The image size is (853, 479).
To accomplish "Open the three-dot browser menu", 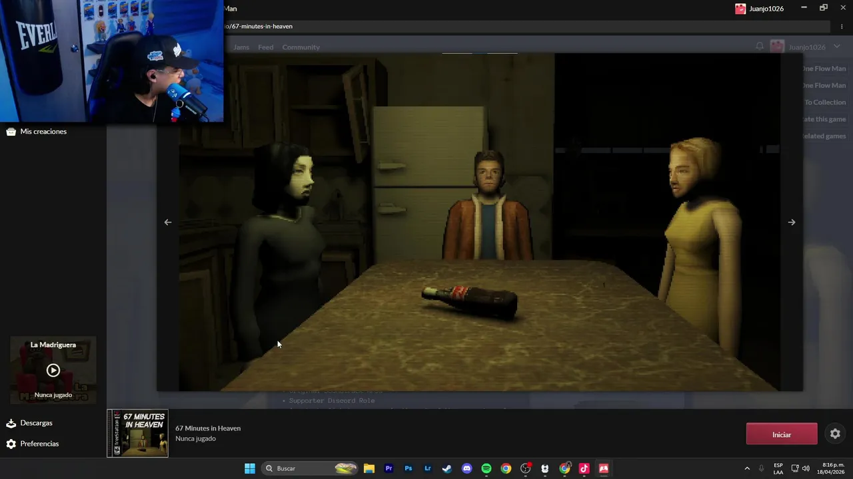I will [842, 27].
